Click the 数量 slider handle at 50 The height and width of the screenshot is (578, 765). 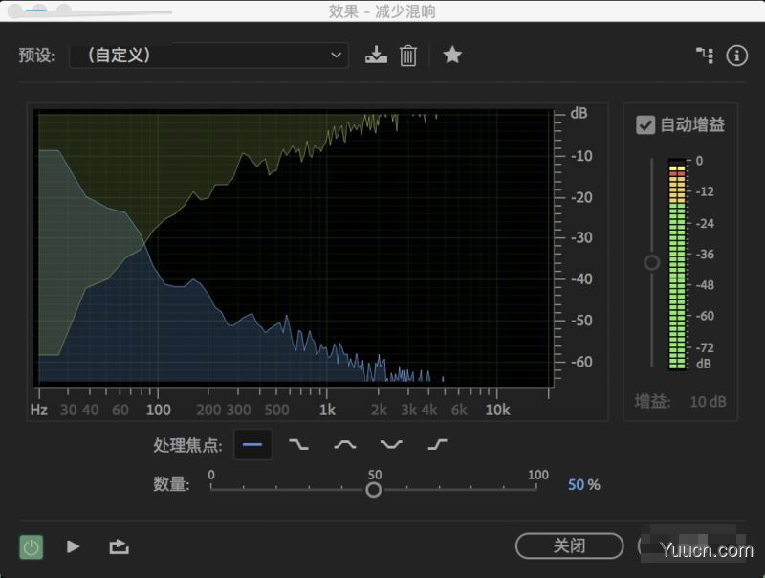coord(374,490)
